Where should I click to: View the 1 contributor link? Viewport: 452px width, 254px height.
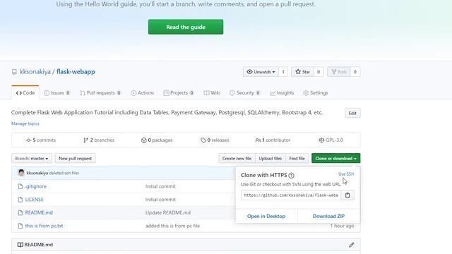(x=273, y=140)
